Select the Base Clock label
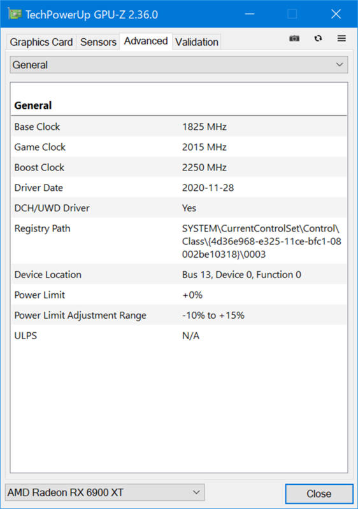The height and width of the screenshot is (509, 358). (x=37, y=127)
